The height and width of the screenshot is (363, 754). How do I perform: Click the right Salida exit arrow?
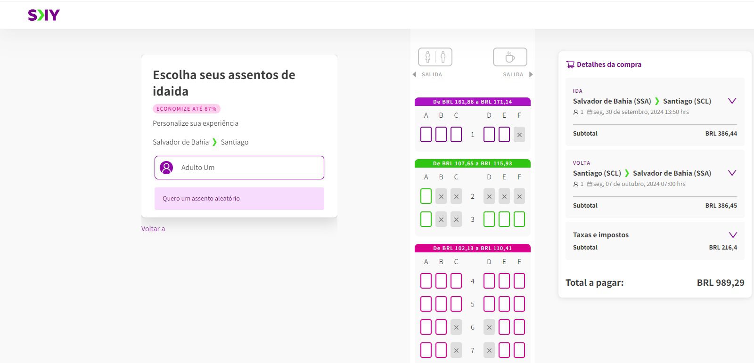click(531, 74)
